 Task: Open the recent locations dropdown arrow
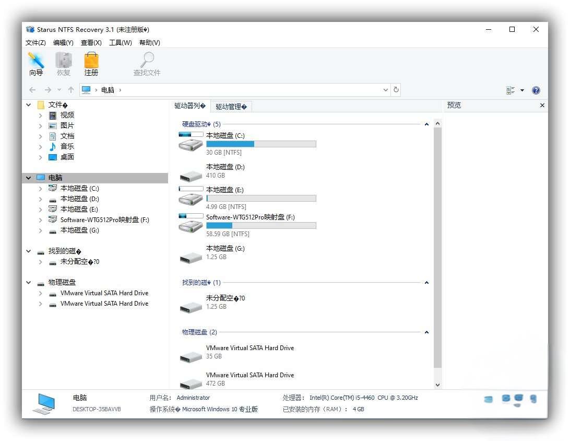60,90
